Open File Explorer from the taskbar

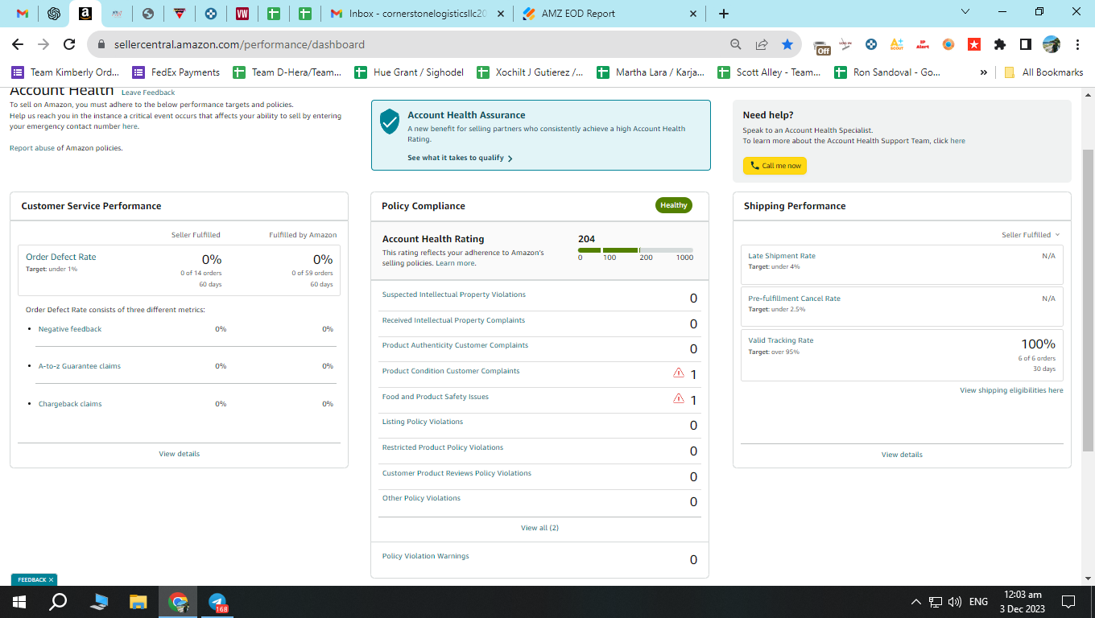coord(138,601)
